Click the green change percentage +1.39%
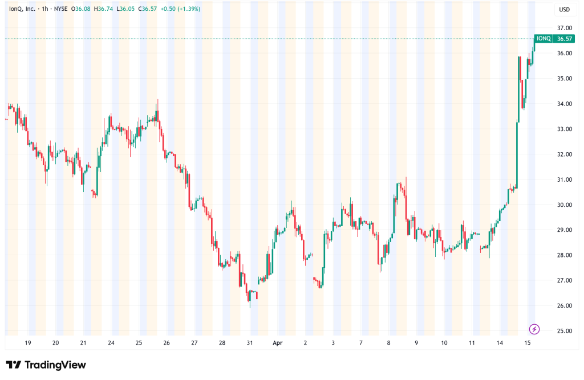The width and height of the screenshot is (584, 380). pos(189,9)
